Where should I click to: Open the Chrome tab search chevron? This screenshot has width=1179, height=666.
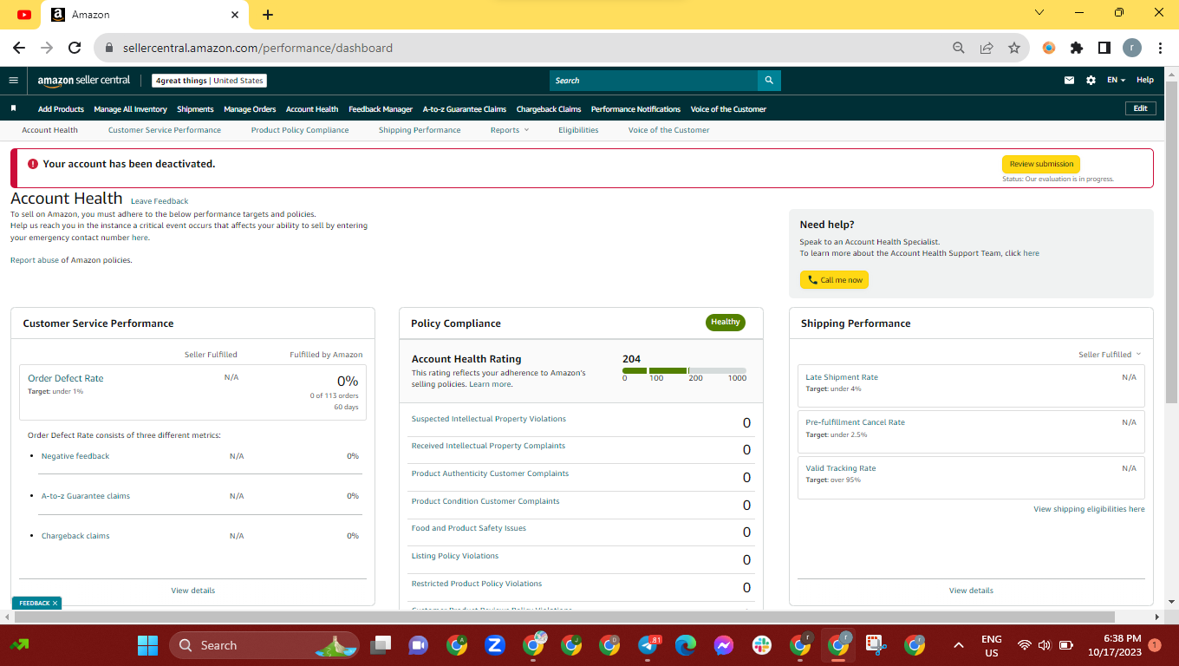pos(1039,13)
